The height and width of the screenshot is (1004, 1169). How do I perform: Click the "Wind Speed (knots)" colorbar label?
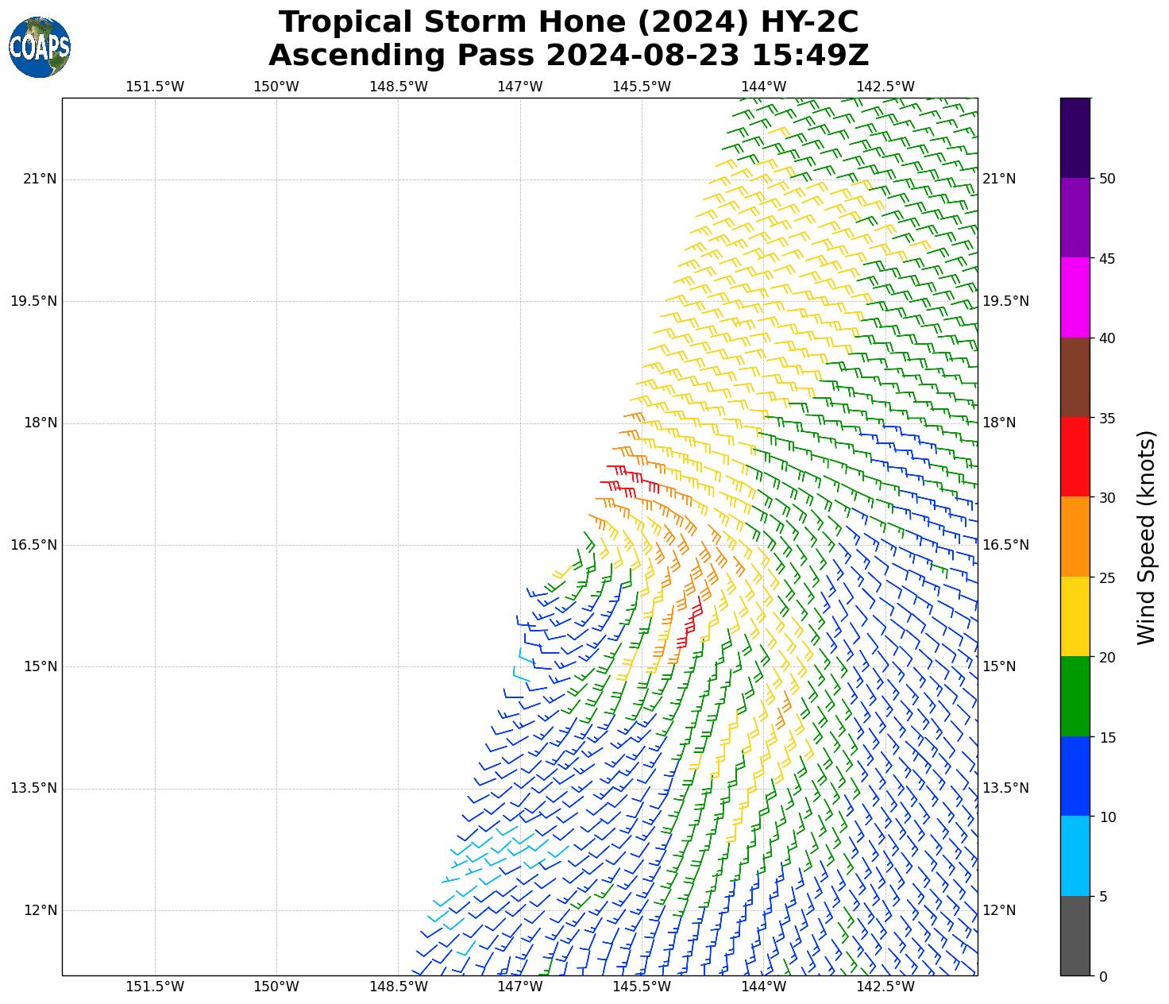click(x=1146, y=537)
